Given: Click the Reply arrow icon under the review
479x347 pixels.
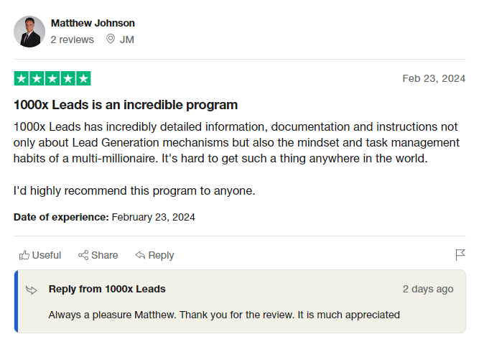Looking at the screenshot, I should 141,255.
